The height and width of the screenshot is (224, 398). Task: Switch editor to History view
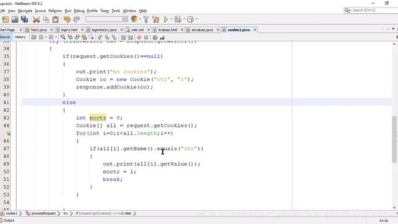coord(20,37)
